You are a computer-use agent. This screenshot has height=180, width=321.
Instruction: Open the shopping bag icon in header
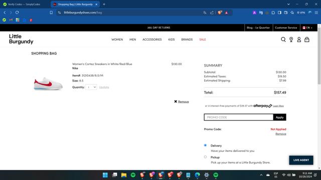pyautogui.click(x=306, y=39)
